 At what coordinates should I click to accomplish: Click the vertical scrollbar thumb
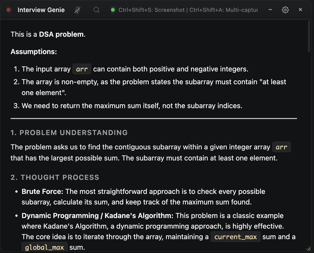(309, 36)
